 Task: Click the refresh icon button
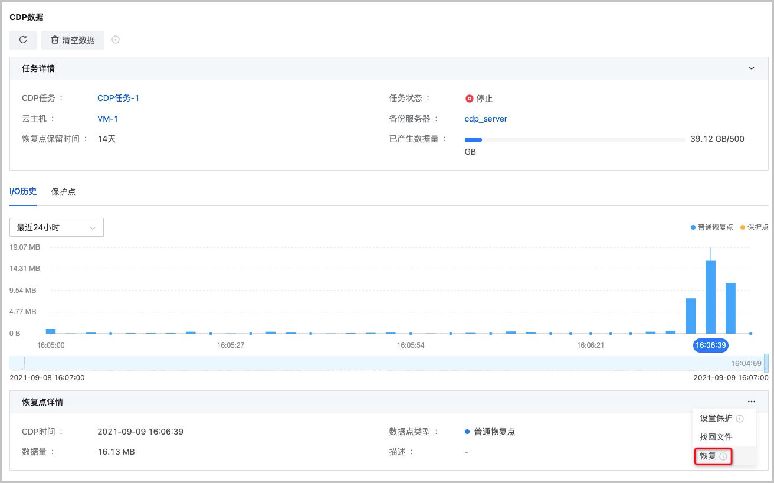point(23,40)
